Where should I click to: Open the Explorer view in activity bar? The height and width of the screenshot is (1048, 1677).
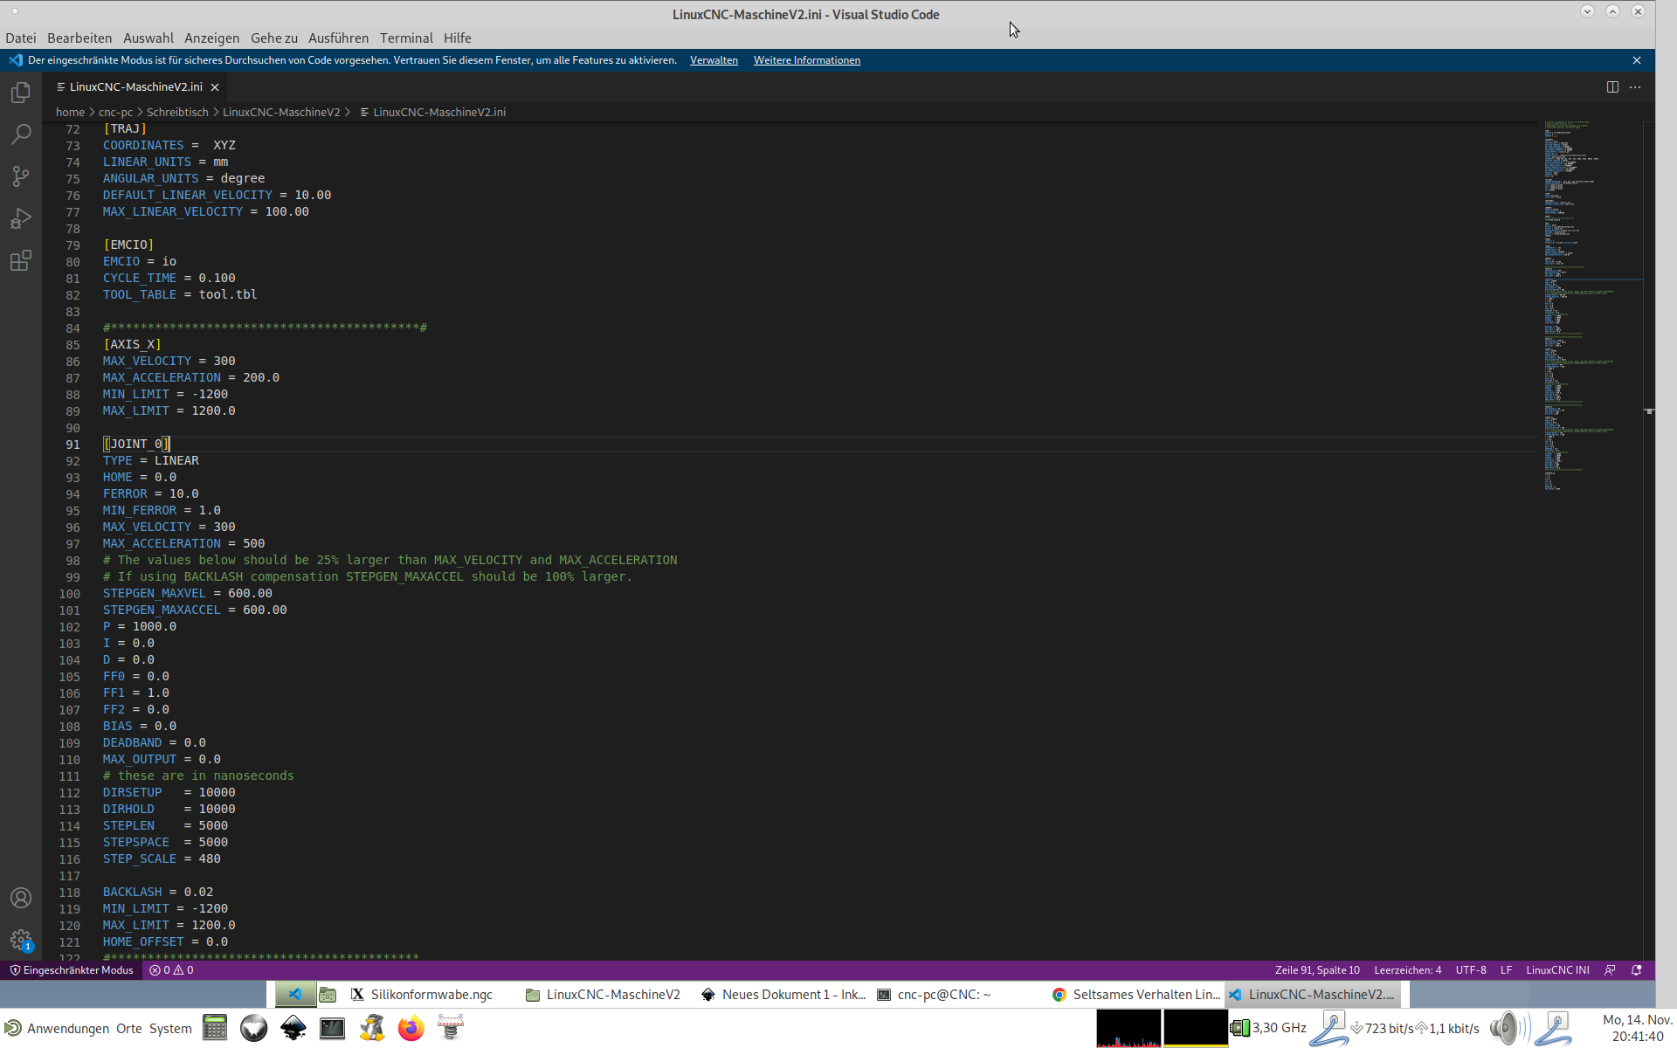coord(21,93)
